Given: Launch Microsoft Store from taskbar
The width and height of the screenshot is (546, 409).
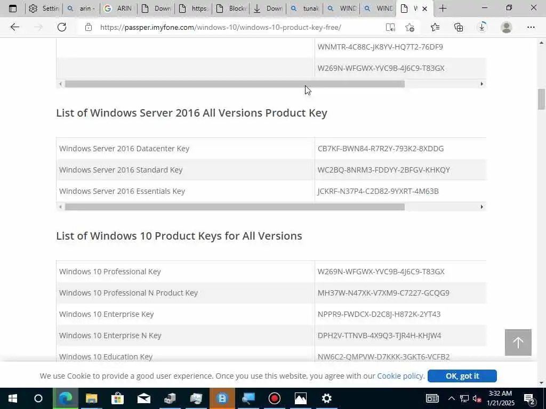Looking at the screenshot, I should 118,398.
